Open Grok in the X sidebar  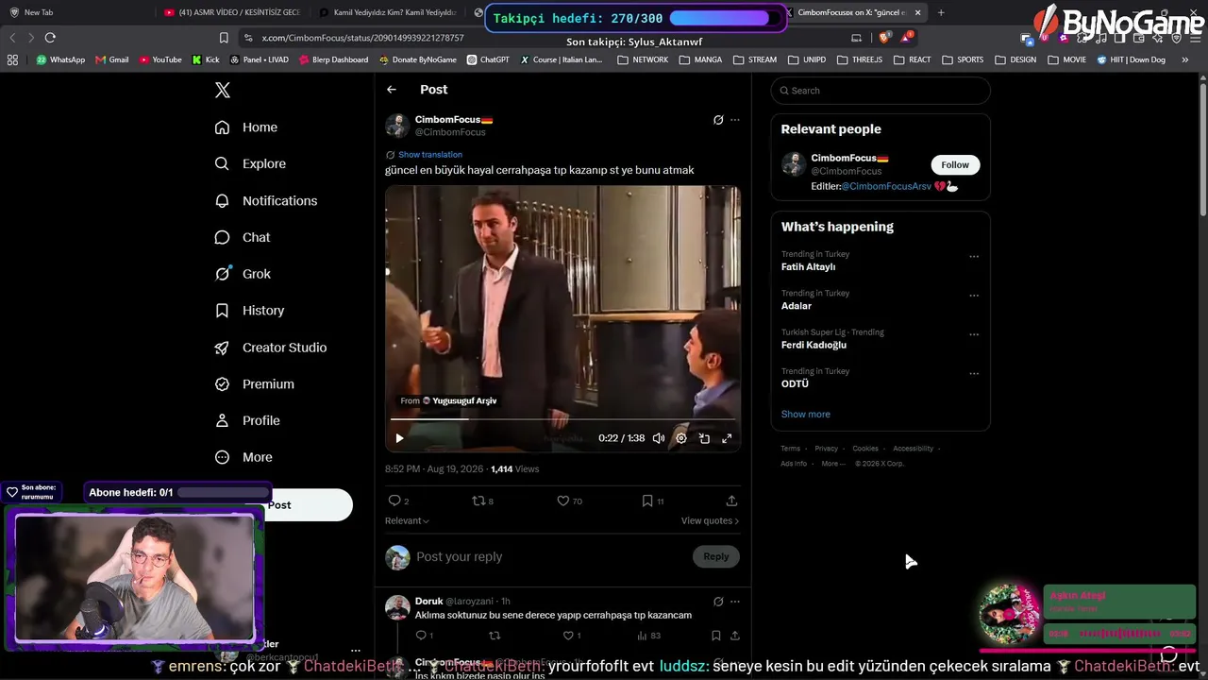(243, 274)
